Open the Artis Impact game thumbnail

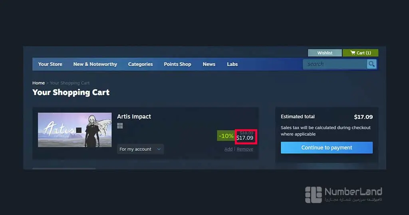click(x=75, y=130)
